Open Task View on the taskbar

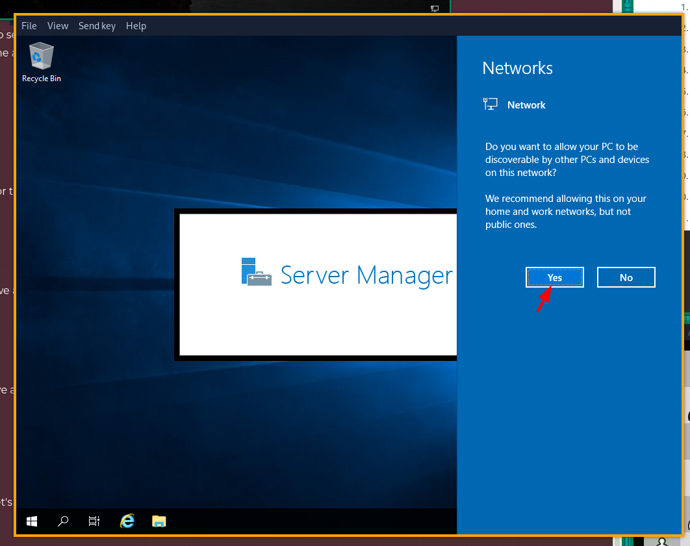(x=94, y=521)
